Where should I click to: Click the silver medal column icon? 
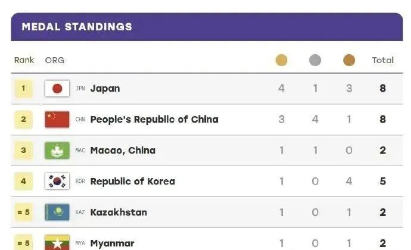coord(315,60)
